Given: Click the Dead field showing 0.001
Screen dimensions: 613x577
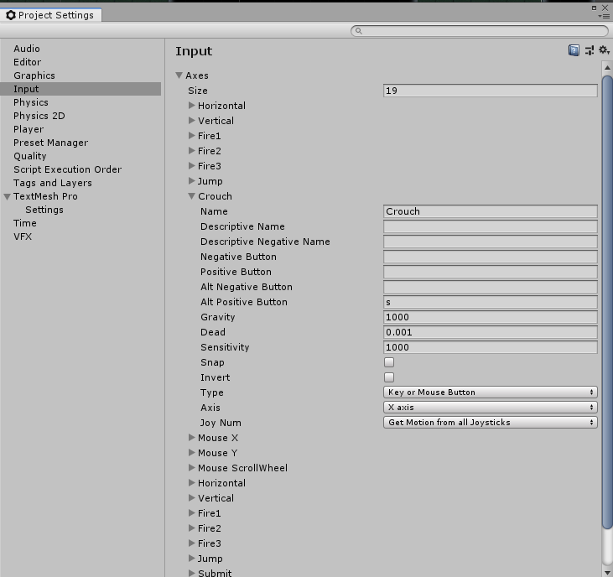Looking at the screenshot, I should [x=491, y=332].
